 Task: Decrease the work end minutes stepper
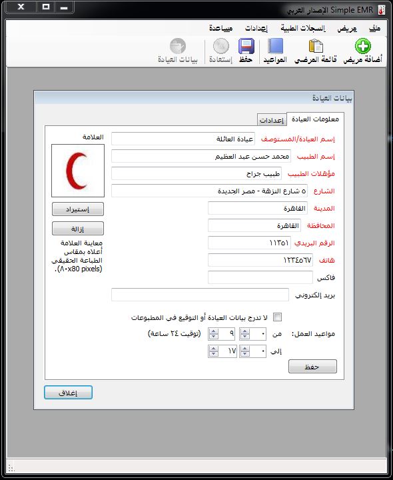pyautogui.click(x=244, y=354)
